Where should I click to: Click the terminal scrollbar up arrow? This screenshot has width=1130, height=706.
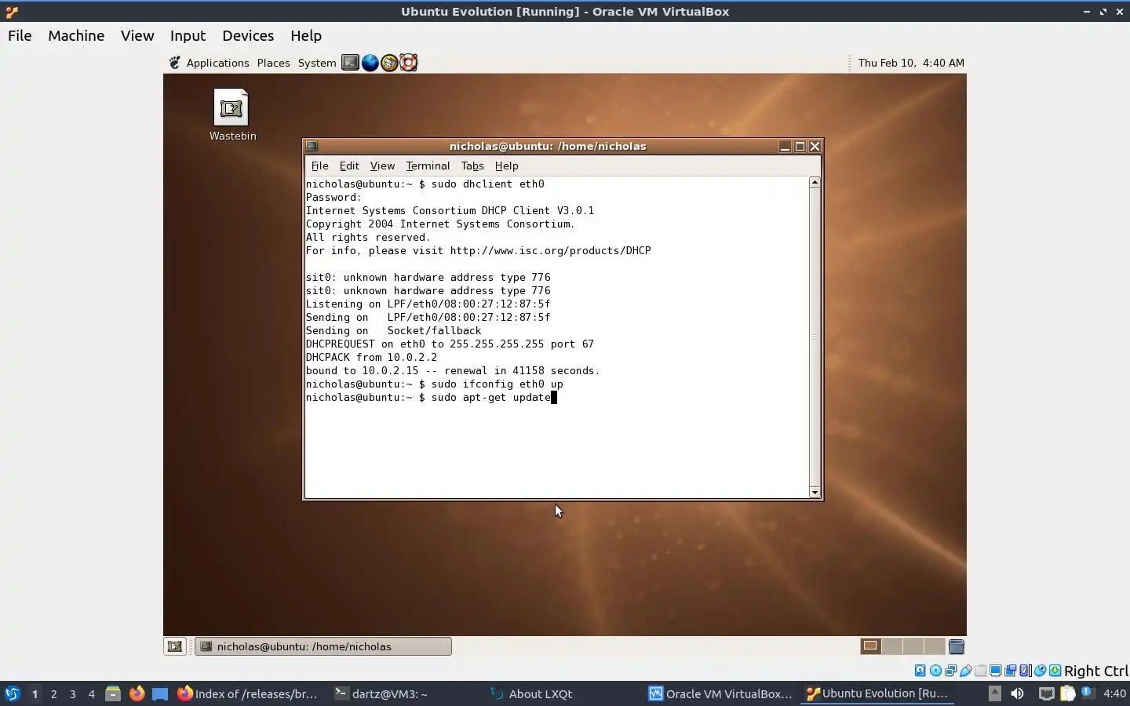[815, 182]
